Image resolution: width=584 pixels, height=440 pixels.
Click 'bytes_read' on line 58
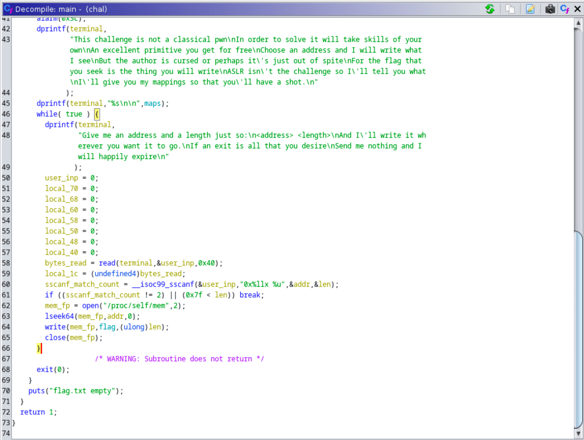tap(66, 263)
